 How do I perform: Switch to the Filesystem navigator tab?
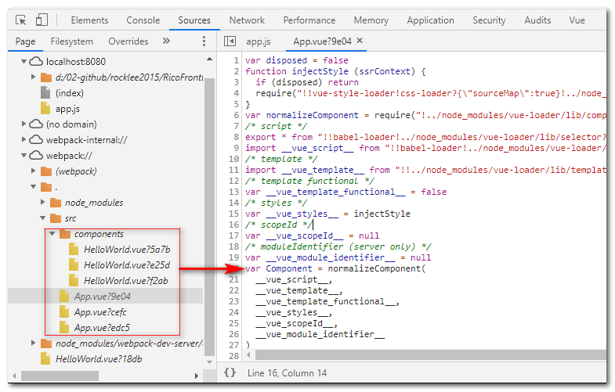point(72,41)
